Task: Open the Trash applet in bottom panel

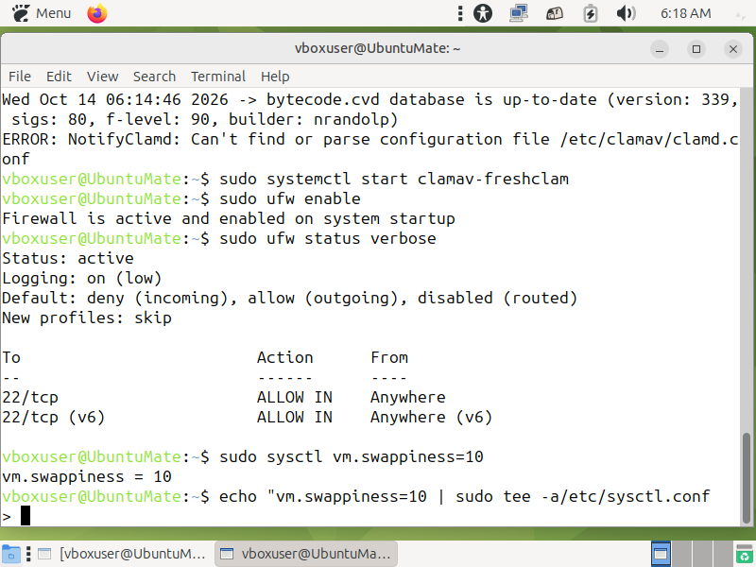Action: point(745,554)
